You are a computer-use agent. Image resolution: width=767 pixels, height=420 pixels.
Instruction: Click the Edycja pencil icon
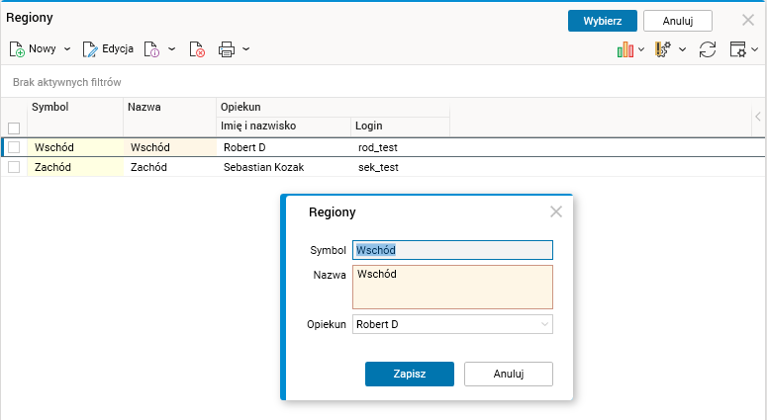[x=90, y=48]
